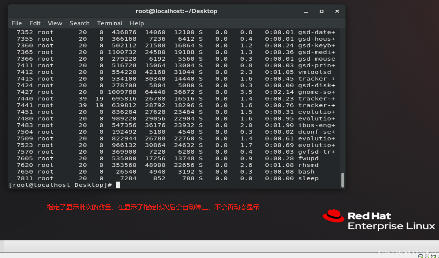Click the resident memory value 64440
Screen dimensions: 439x258
[155, 92]
